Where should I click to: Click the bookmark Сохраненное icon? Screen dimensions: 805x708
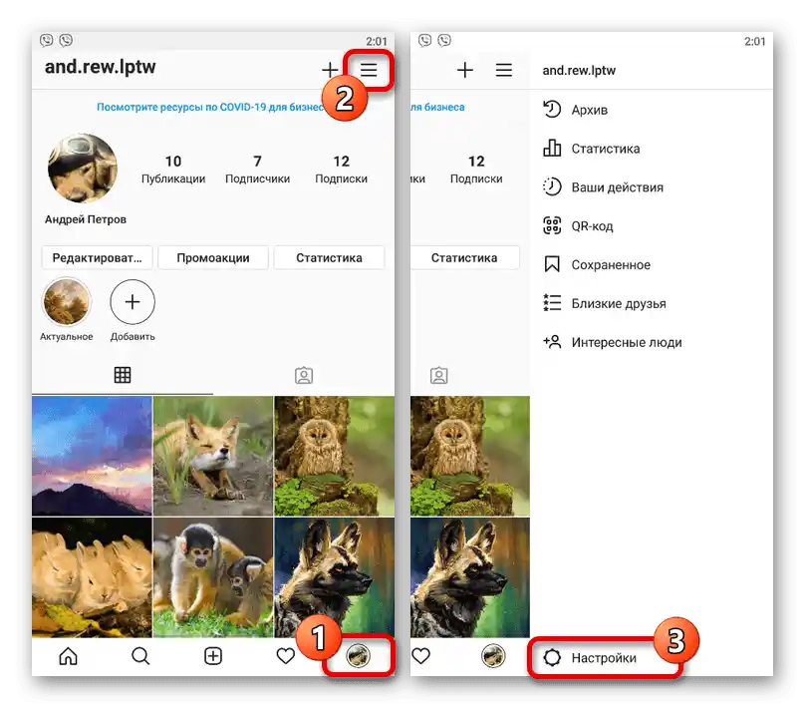coord(552,264)
